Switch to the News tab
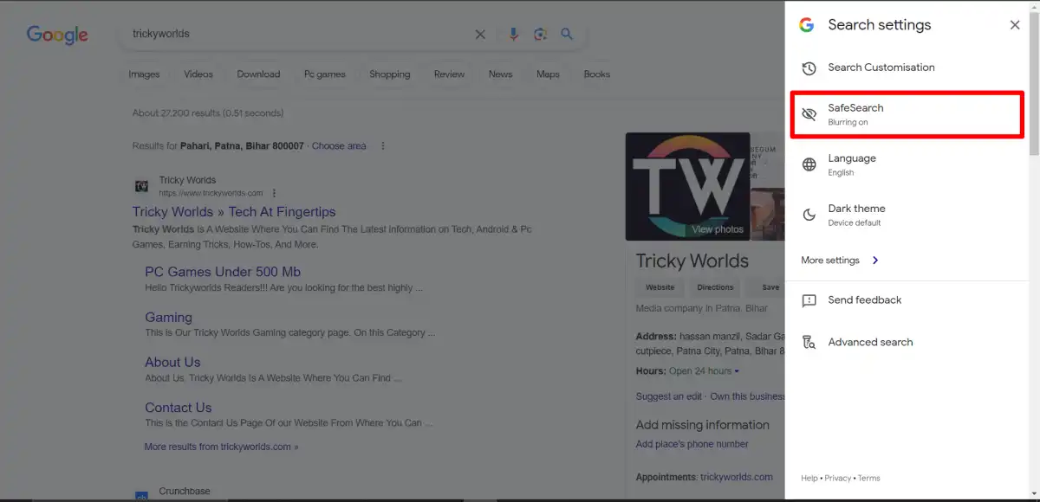The image size is (1040, 502). pos(500,74)
